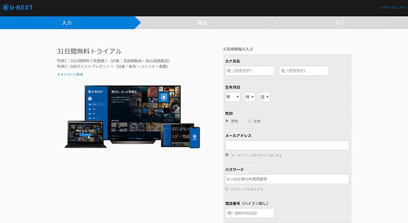
Task: Focus the 名（カタカナ） first name field
Action: pyautogui.click(x=304, y=71)
